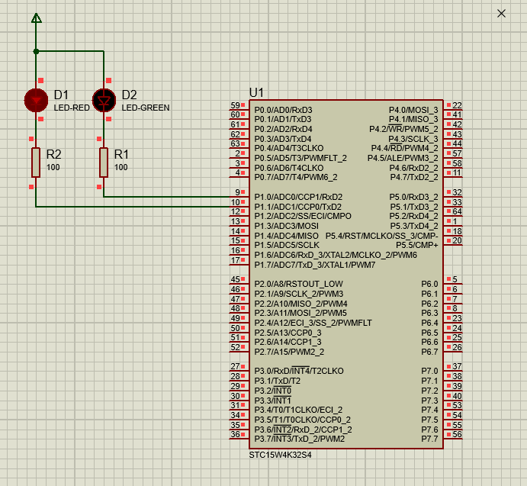Click the LED-GREEN value label
The height and width of the screenshot is (486, 527).
[x=146, y=108]
